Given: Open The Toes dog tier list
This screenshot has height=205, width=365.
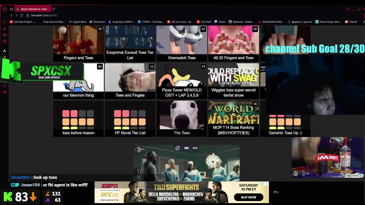Looking at the screenshot, I should coord(182,118).
